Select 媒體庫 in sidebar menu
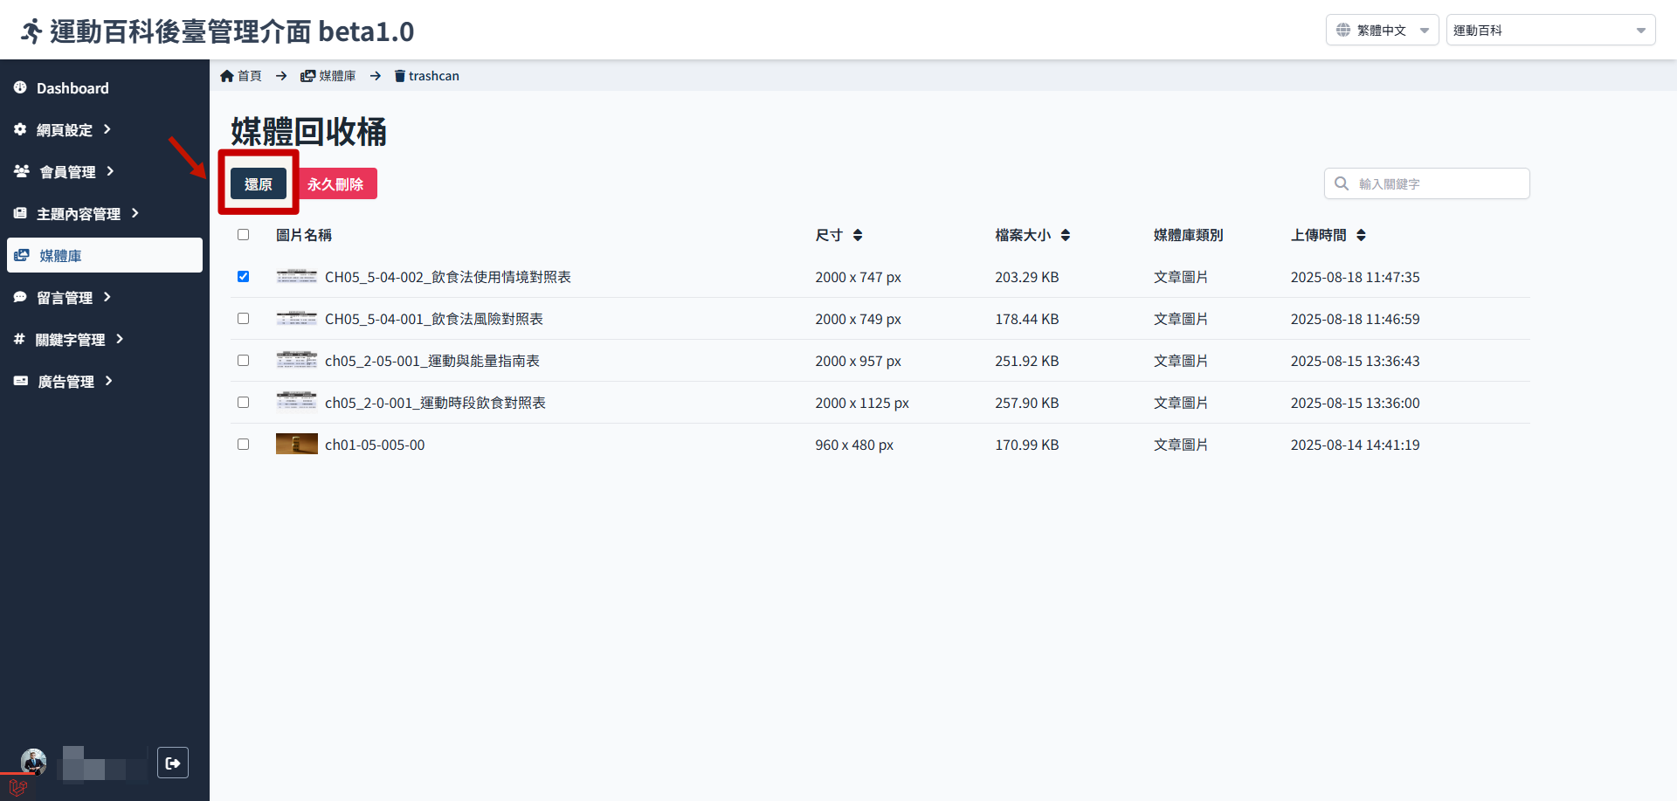This screenshot has height=801, width=1677. 105,255
